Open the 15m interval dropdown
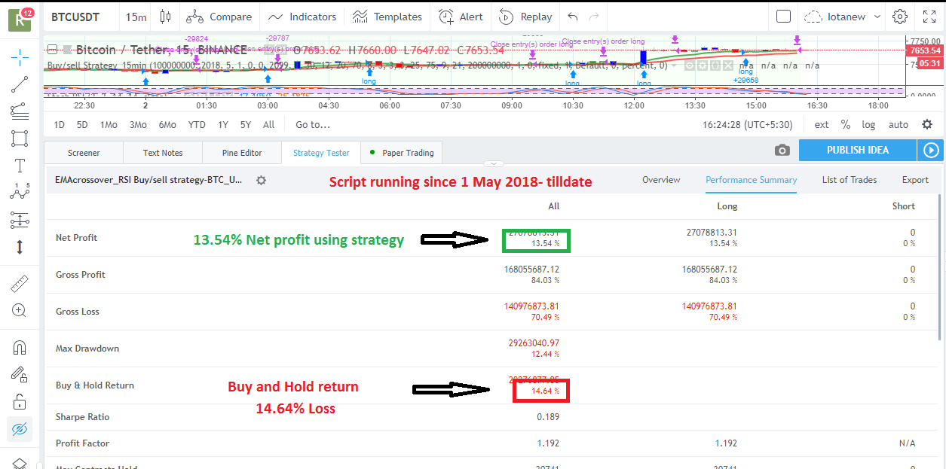This screenshot has height=469, width=946. [136, 17]
